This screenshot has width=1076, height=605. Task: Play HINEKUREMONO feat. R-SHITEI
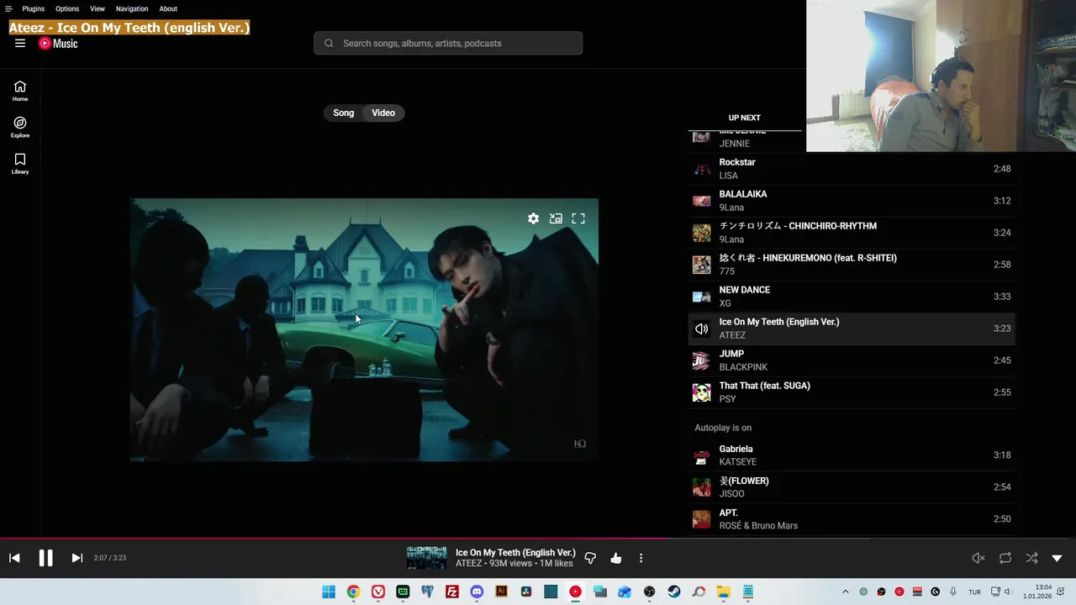pos(852,265)
